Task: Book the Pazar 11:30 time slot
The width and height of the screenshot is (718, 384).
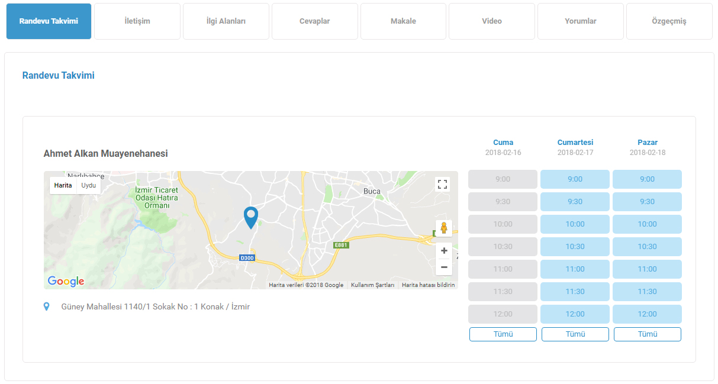Action: pyautogui.click(x=647, y=292)
